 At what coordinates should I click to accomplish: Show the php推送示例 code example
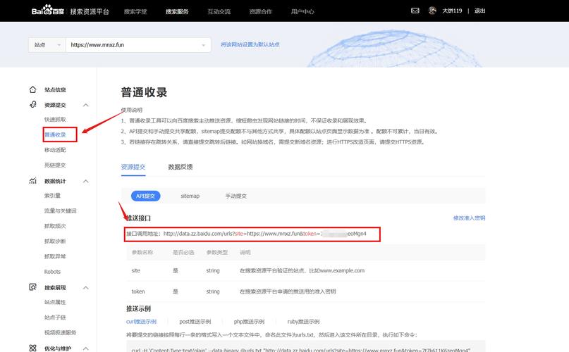[248, 321]
